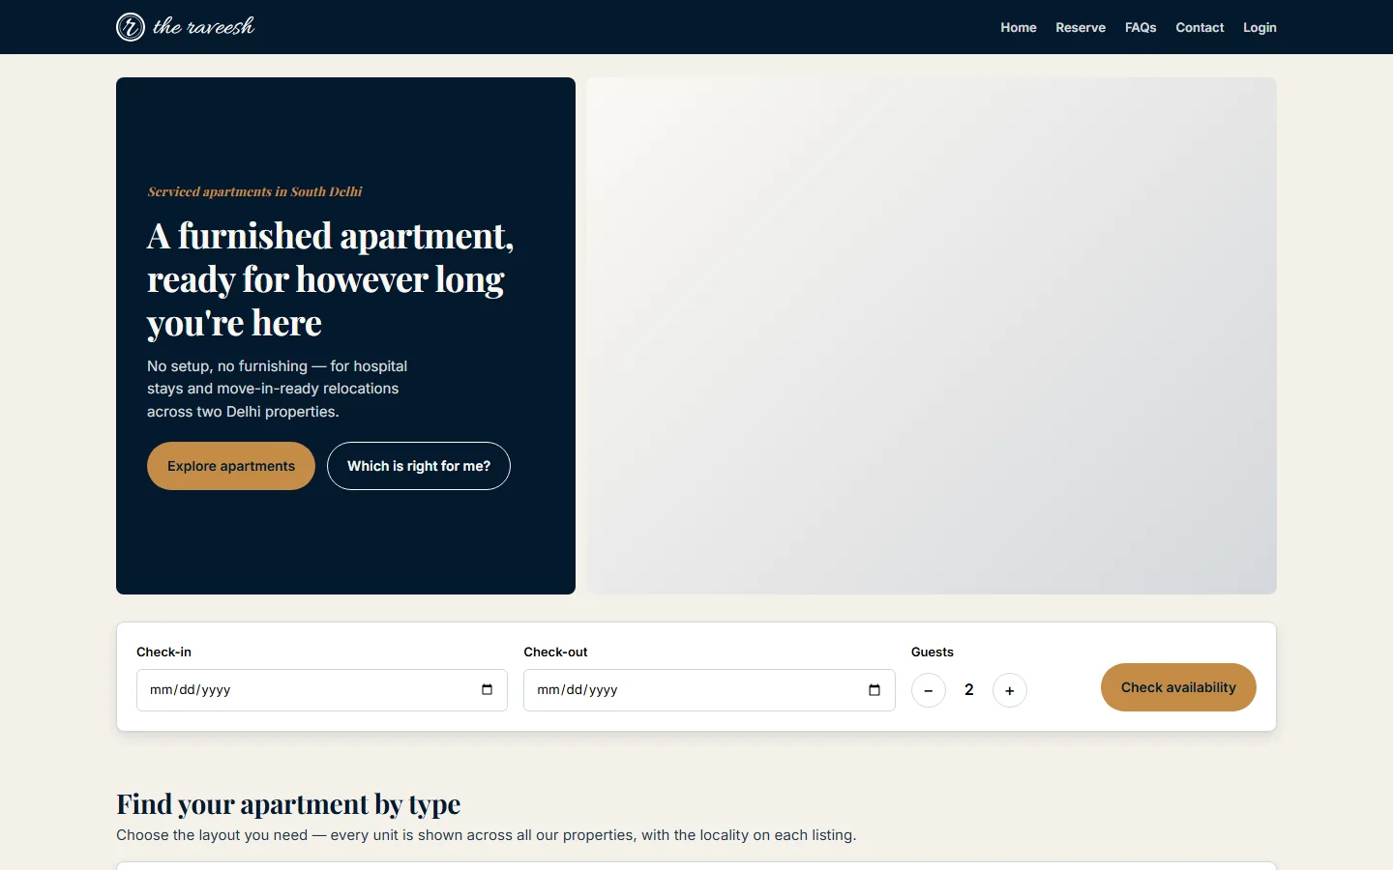Click the "Find your apartment by type" heading
This screenshot has height=870, width=1393.
[x=288, y=804]
